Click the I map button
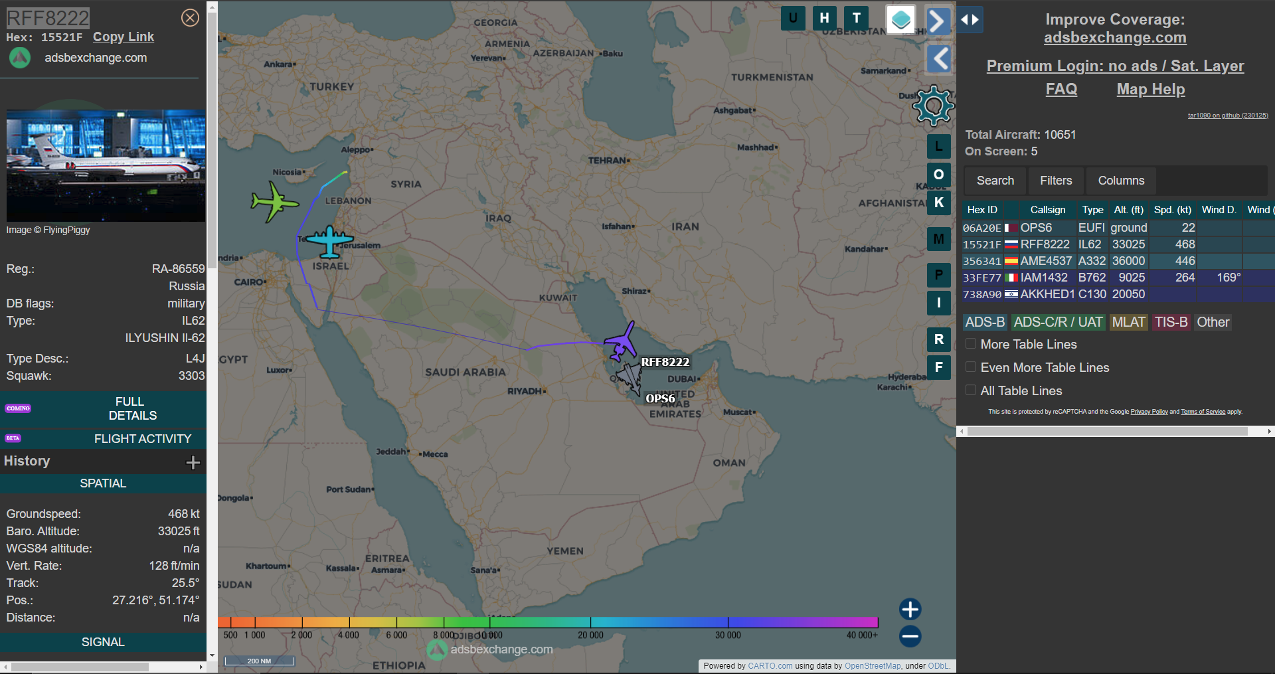Screen dimensions: 1275x674 (x=939, y=303)
